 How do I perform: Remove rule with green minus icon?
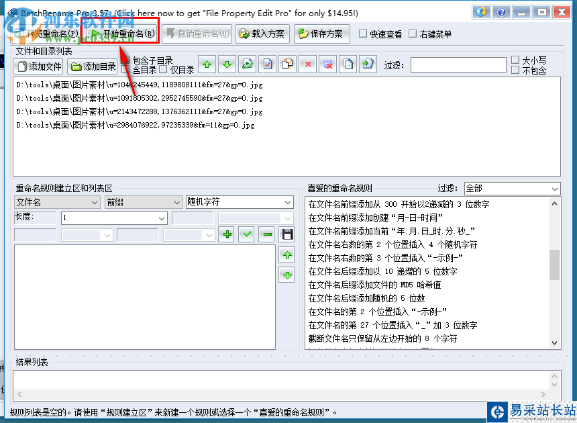[268, 234]
